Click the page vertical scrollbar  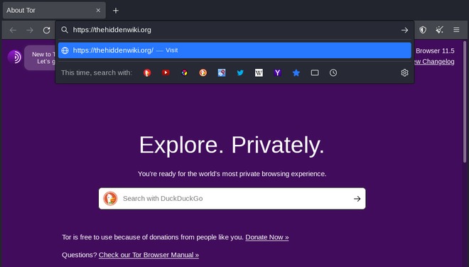465,102
